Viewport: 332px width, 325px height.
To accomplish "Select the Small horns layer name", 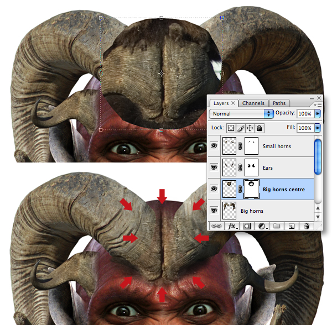I will 277,146.
